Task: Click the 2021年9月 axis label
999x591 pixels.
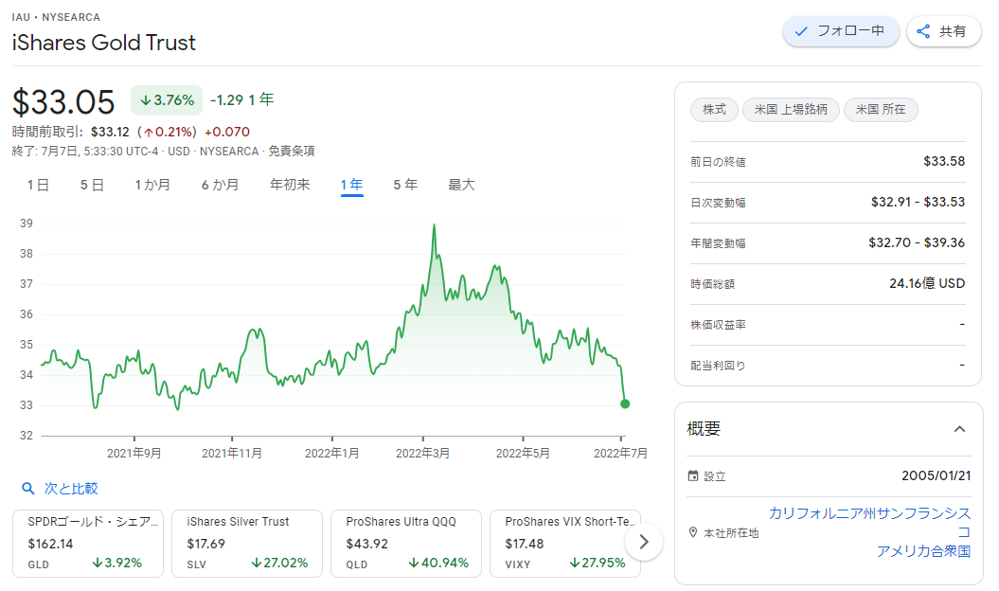Action: [x=134, y=454]
